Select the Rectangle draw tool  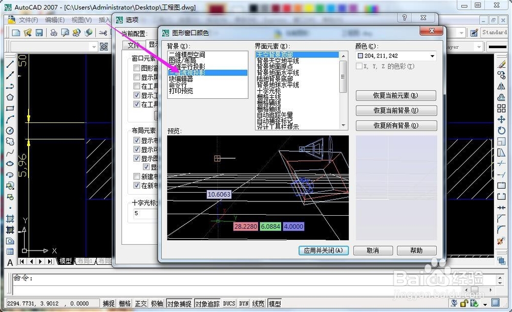10,108
